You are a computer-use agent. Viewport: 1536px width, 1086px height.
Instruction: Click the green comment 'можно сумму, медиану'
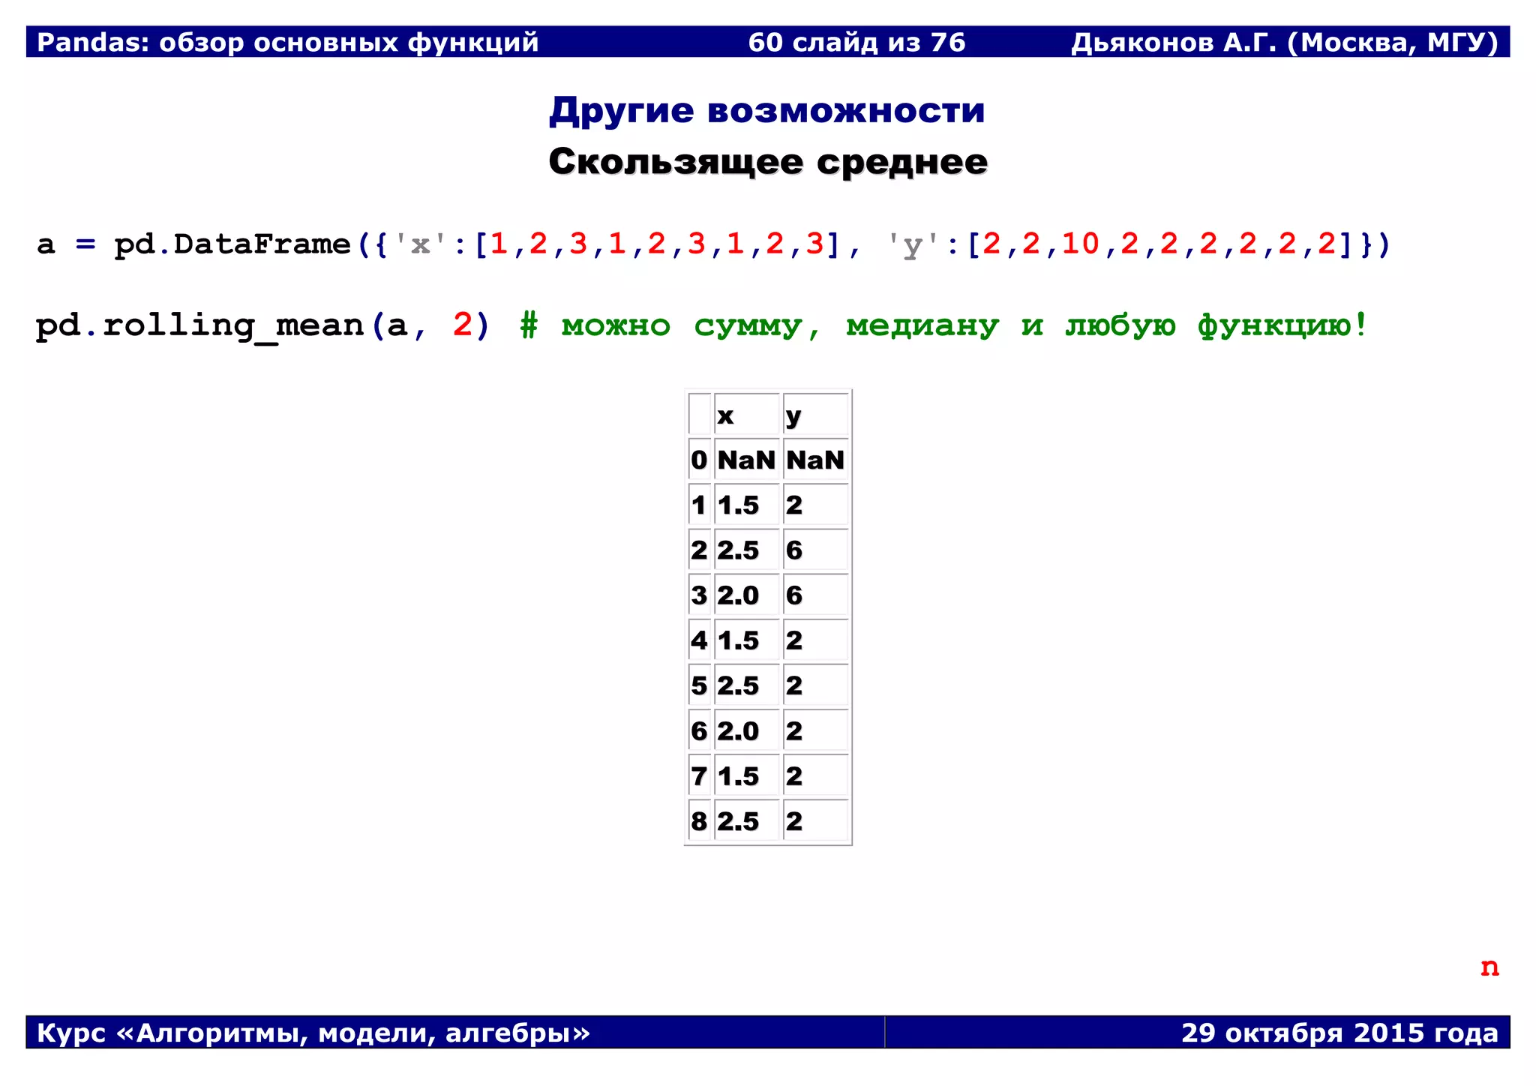tap(780, 326)
